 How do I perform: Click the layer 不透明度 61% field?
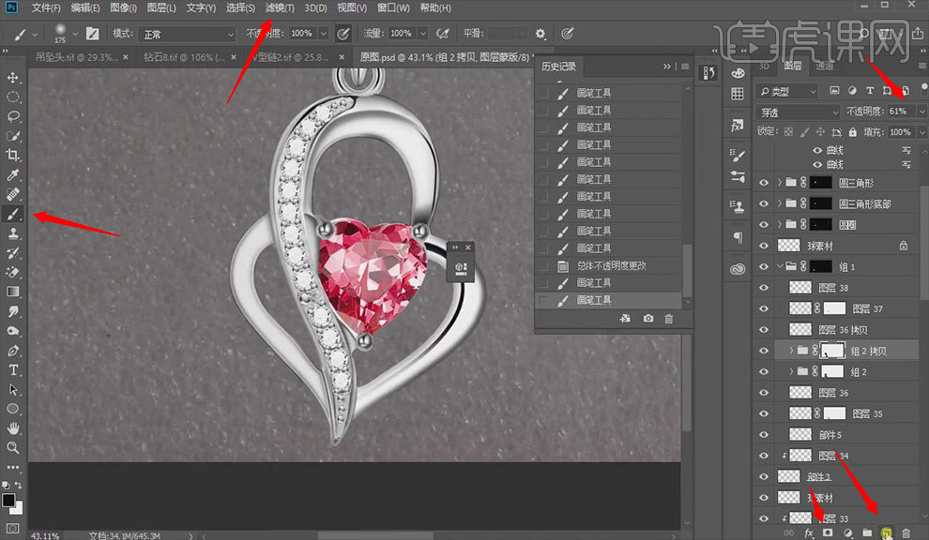click(900, 111)
